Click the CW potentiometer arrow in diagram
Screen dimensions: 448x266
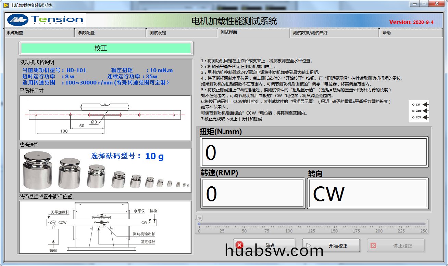[426, 105]
